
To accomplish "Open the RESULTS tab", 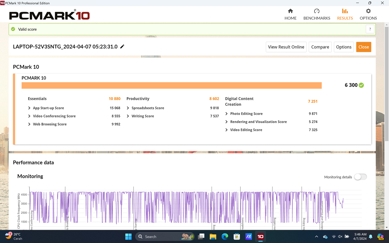I will (x=345, y=14).
